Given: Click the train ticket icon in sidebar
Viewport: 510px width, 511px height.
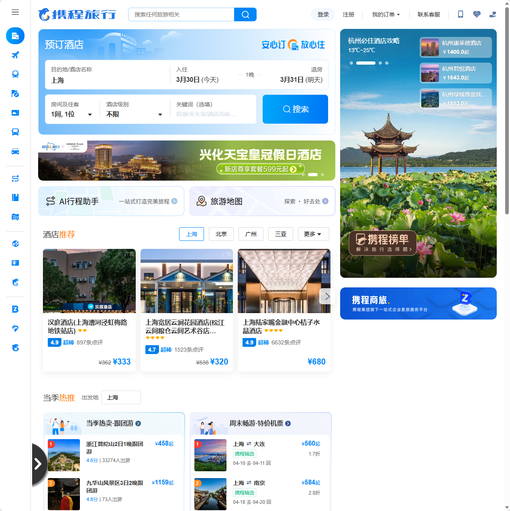Looking at the screenshot, I should [x=15, y=74].
